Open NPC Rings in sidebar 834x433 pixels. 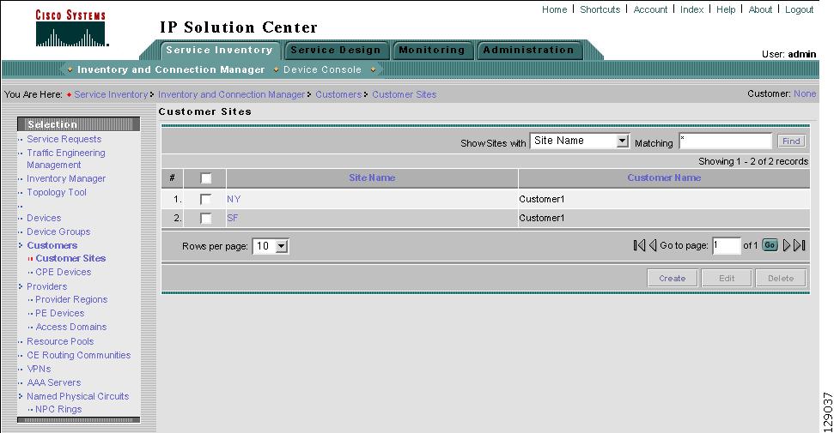coord(58,410)
